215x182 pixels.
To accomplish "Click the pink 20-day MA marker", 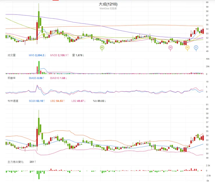I will 170,48.
